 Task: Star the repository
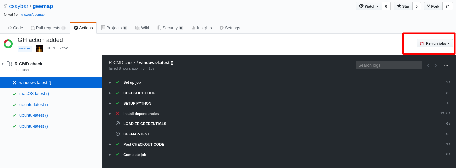click(x=403, y=6)
